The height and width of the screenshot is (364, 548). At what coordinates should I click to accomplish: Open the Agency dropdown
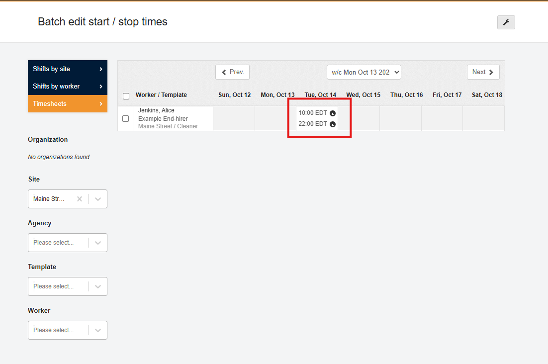coord(68,243)
